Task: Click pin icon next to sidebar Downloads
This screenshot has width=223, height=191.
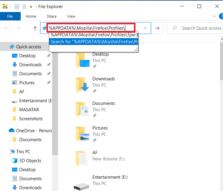Action: click(49, 64)
